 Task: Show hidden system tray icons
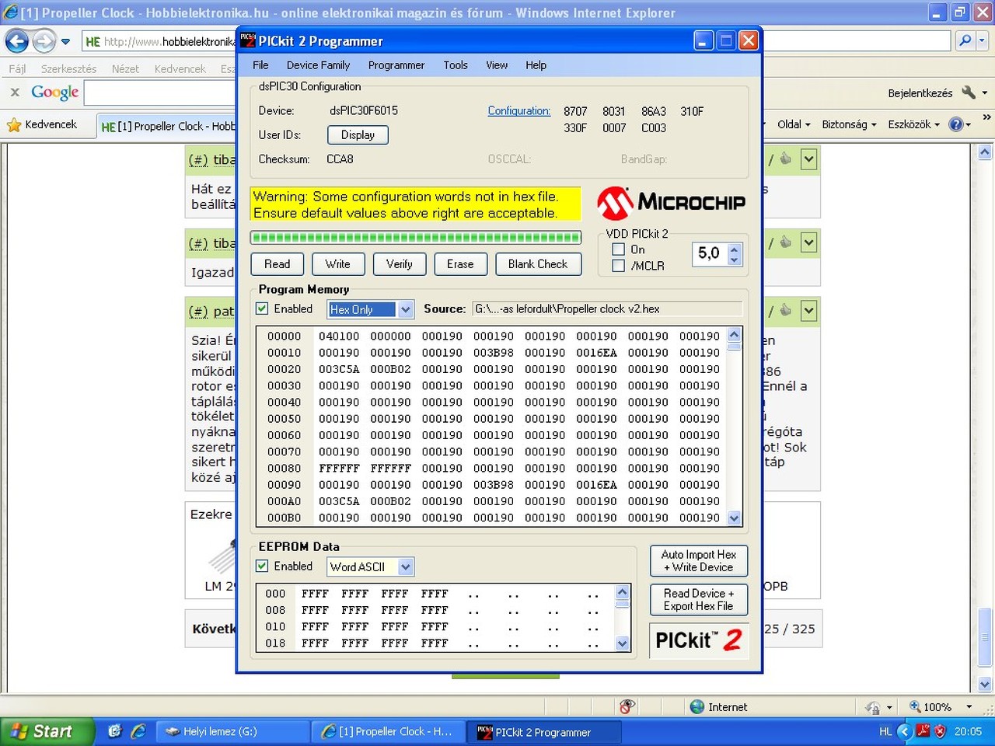coord(904,731)
